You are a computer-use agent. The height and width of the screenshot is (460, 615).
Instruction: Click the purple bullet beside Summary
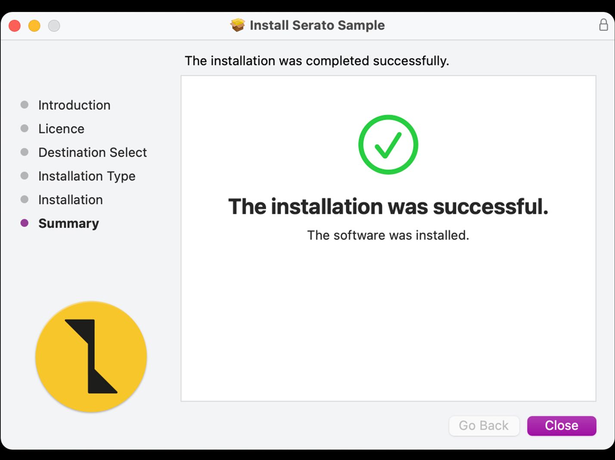(24, 223)
